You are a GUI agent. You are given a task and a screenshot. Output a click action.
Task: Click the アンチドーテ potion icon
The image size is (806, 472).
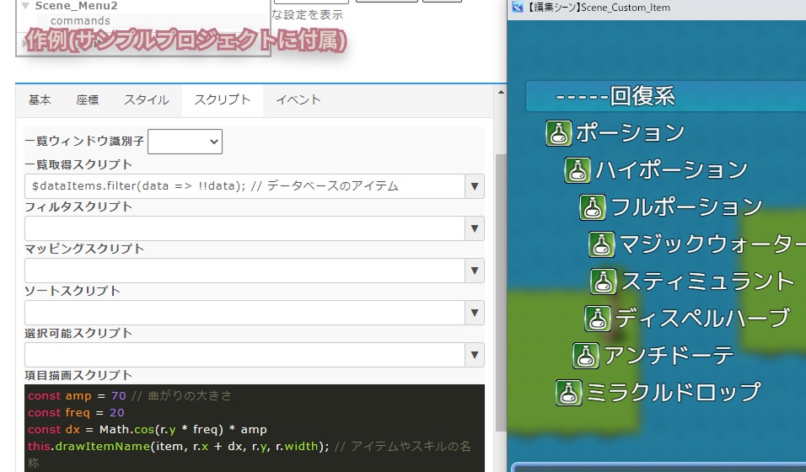585,356
